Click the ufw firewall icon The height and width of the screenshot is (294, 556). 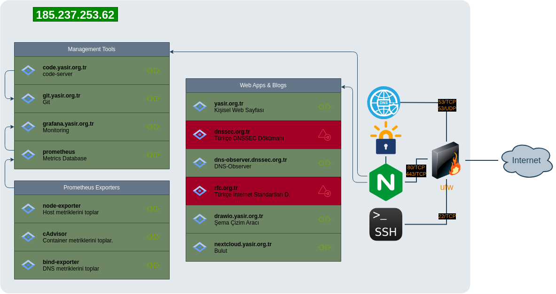click(x=446, y=161)
